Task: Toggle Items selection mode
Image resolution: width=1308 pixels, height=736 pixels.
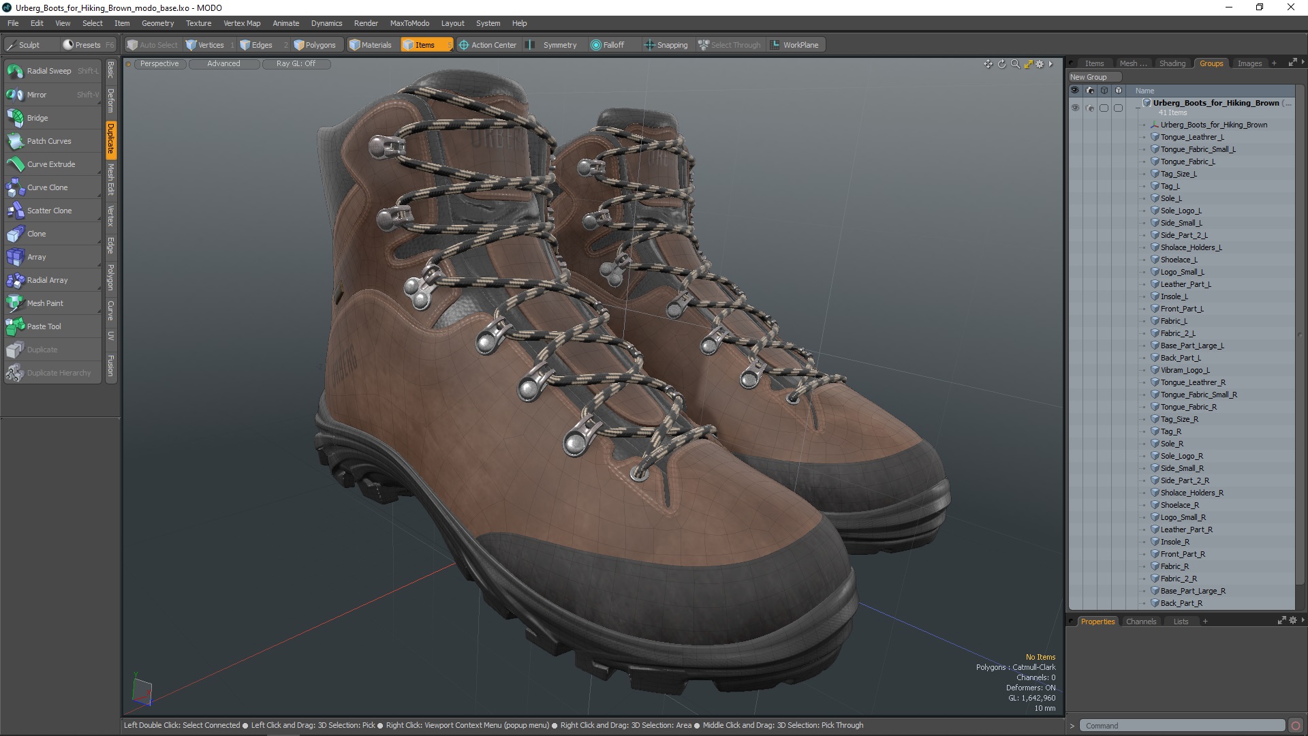Action: (x=426, y=45)
